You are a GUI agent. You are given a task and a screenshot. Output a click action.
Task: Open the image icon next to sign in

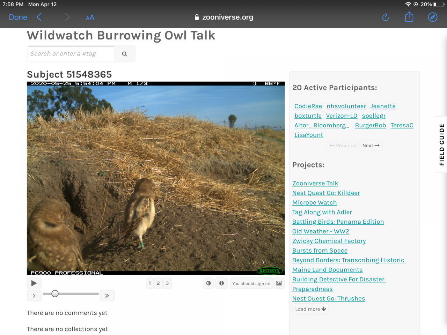[279, 283]
